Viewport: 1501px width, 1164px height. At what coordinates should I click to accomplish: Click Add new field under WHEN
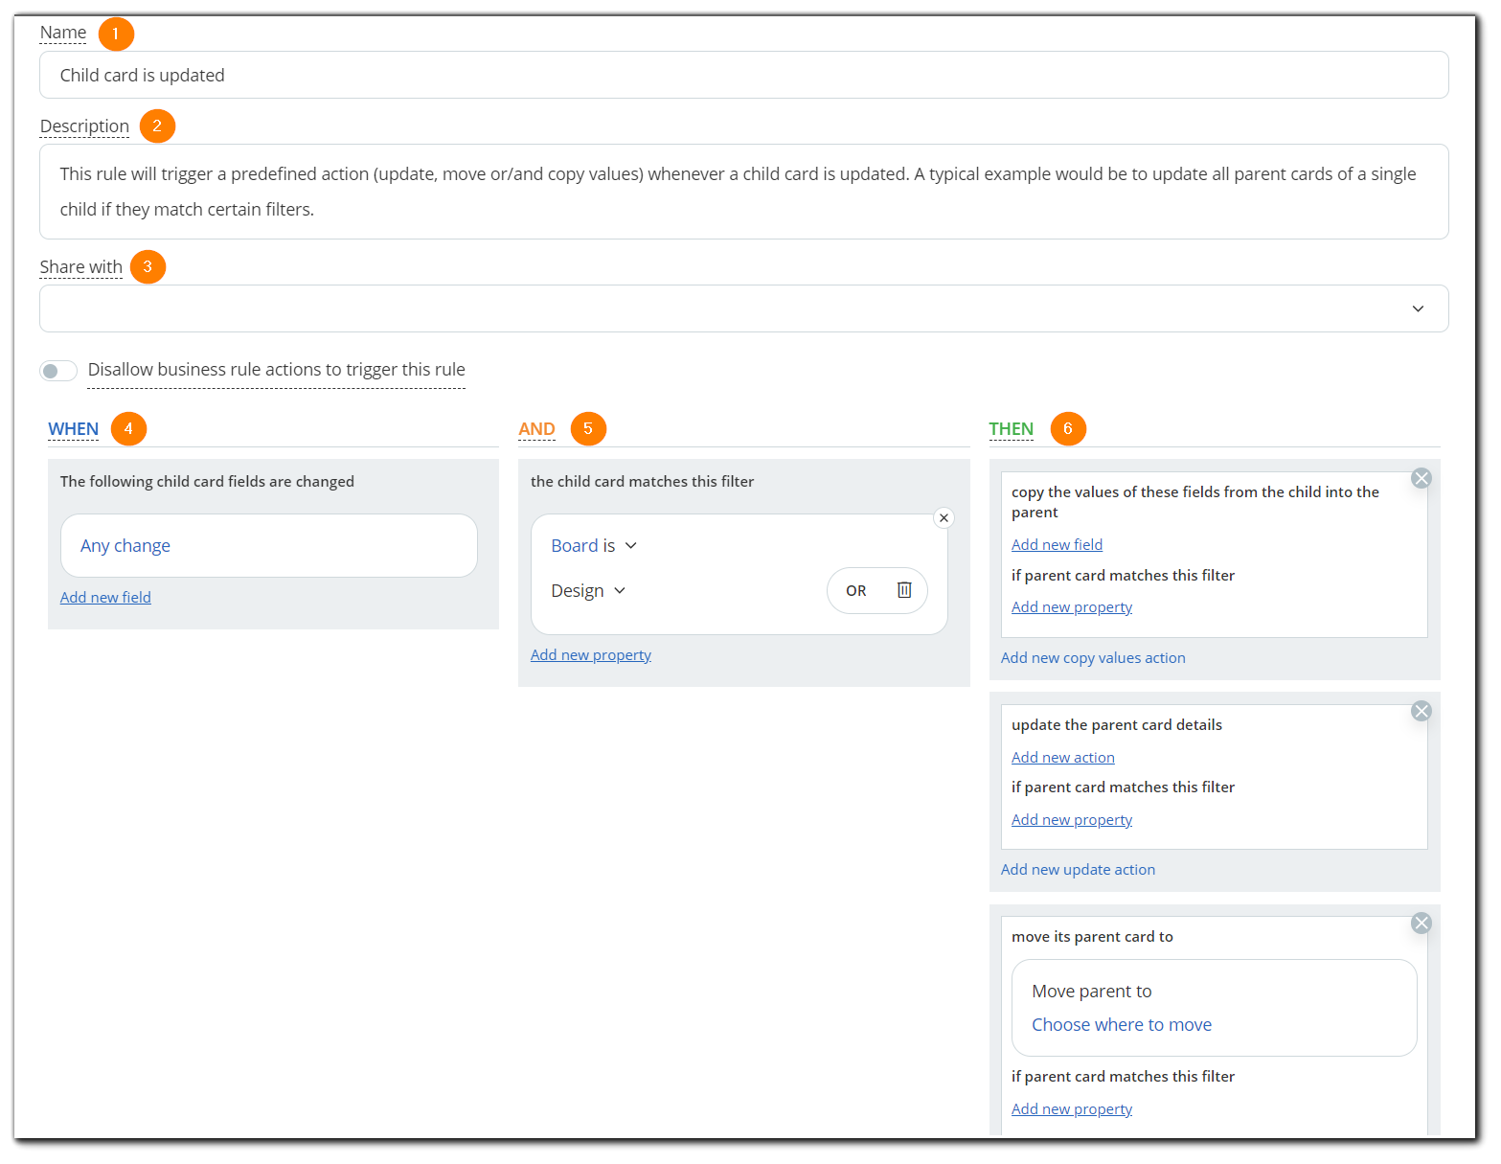105,598
